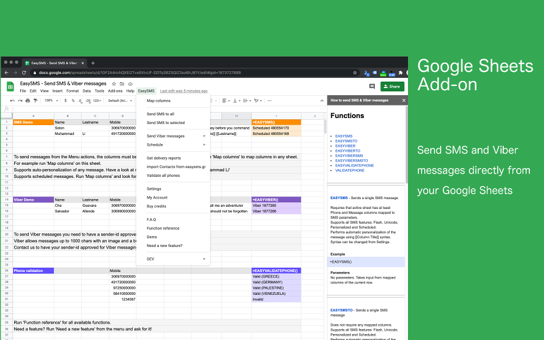Click the Paint format icon
Image resolution: width=544 pixels, height=340 pixels.
pos(35,101)
